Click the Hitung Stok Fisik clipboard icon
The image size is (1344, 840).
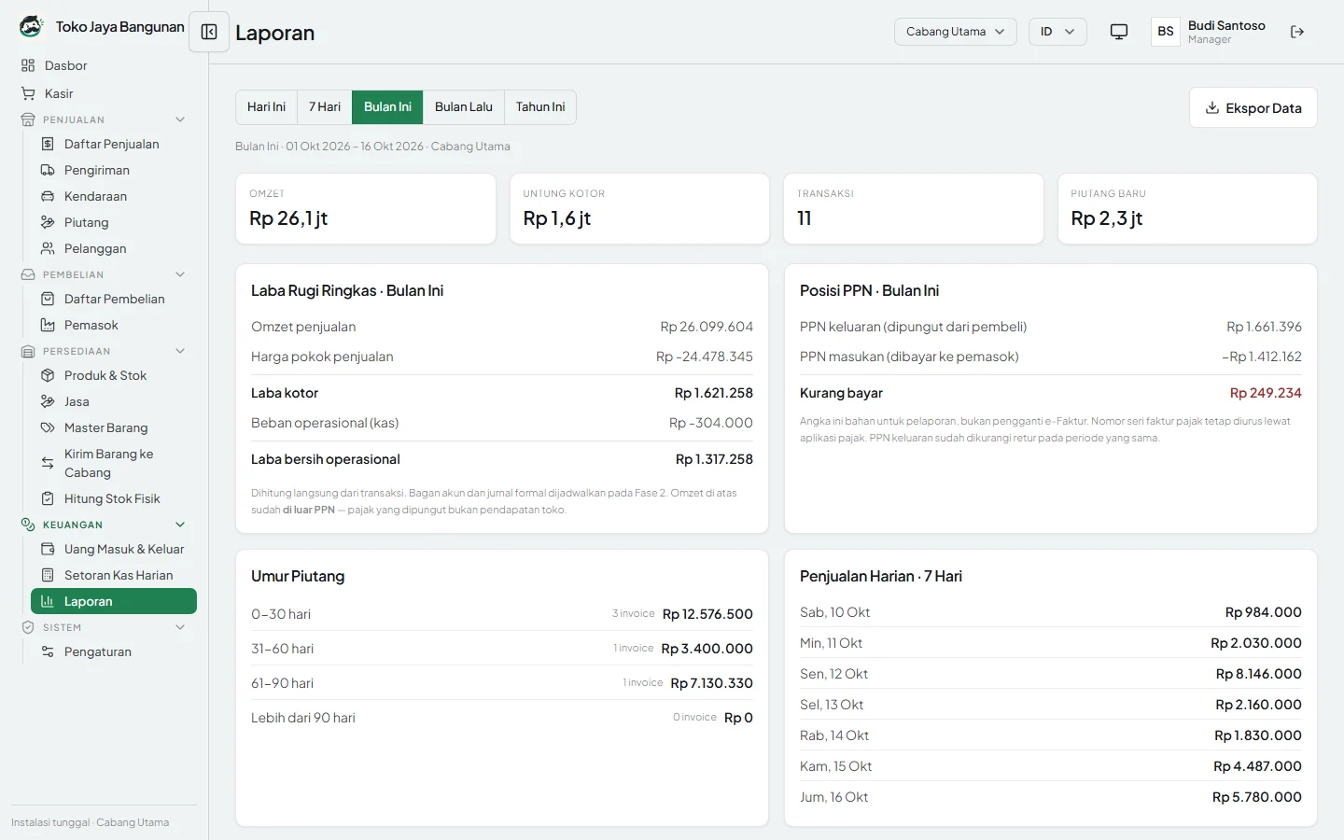48,498
